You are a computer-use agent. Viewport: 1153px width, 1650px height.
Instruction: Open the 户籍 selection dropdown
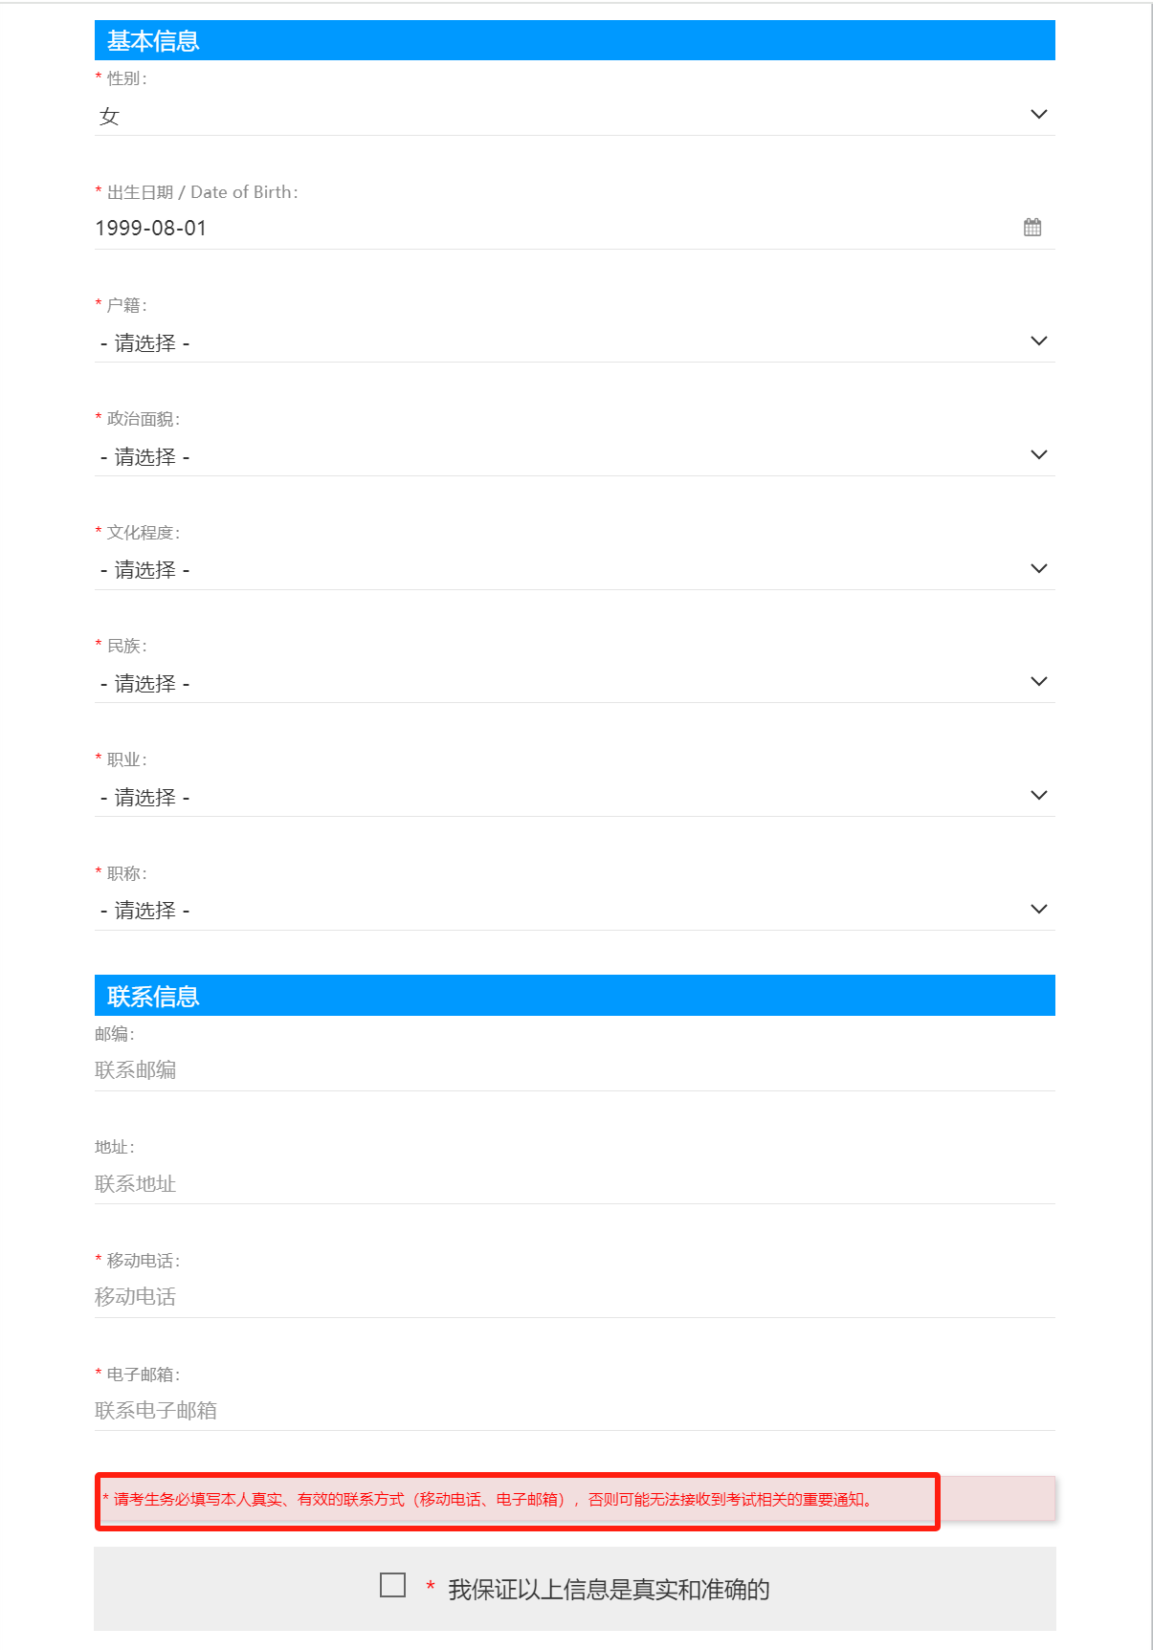pos(574,342)
